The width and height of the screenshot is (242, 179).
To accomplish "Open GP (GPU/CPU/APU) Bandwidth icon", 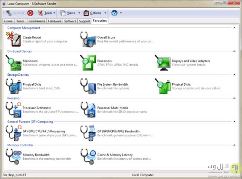I will (x=88, y=133).
